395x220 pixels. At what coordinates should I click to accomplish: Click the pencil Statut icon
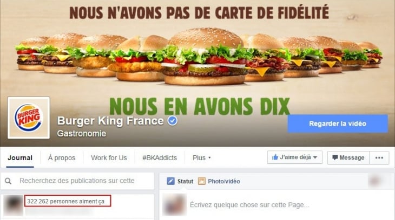(x=170, y=181)
